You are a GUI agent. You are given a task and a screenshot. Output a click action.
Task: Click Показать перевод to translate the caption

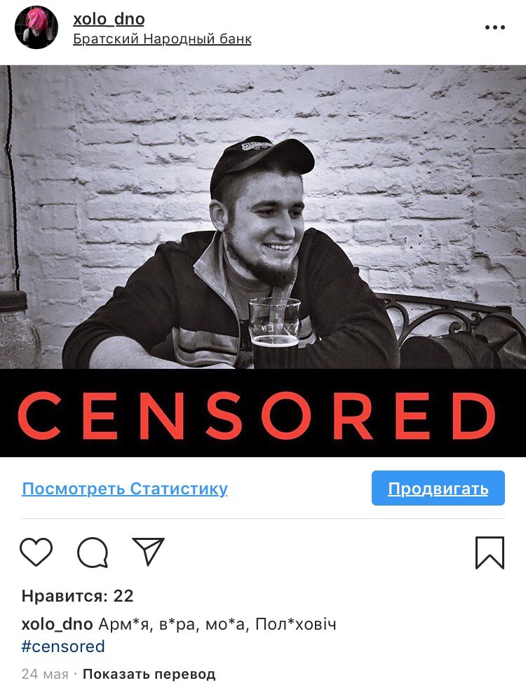(149, 675)
